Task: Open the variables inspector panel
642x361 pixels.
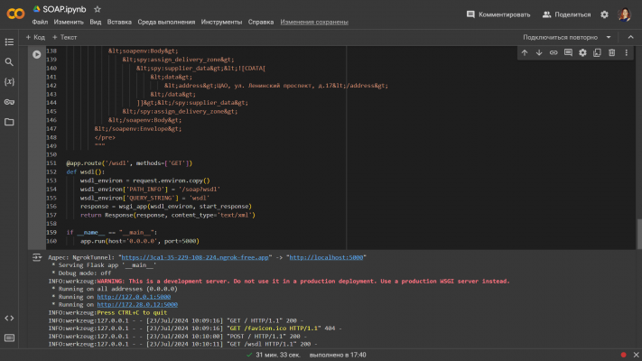Action: tap(9, 81)
